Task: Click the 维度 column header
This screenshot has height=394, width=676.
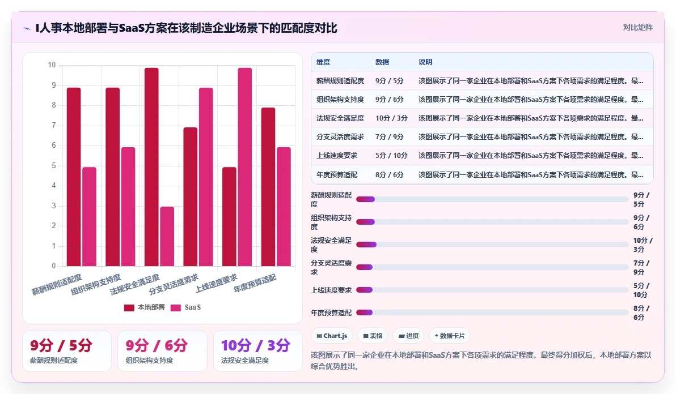Action: pos(323,62)
